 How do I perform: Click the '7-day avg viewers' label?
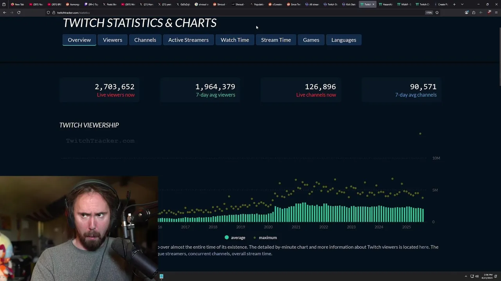pyautogui.click(x=216, y=95)
